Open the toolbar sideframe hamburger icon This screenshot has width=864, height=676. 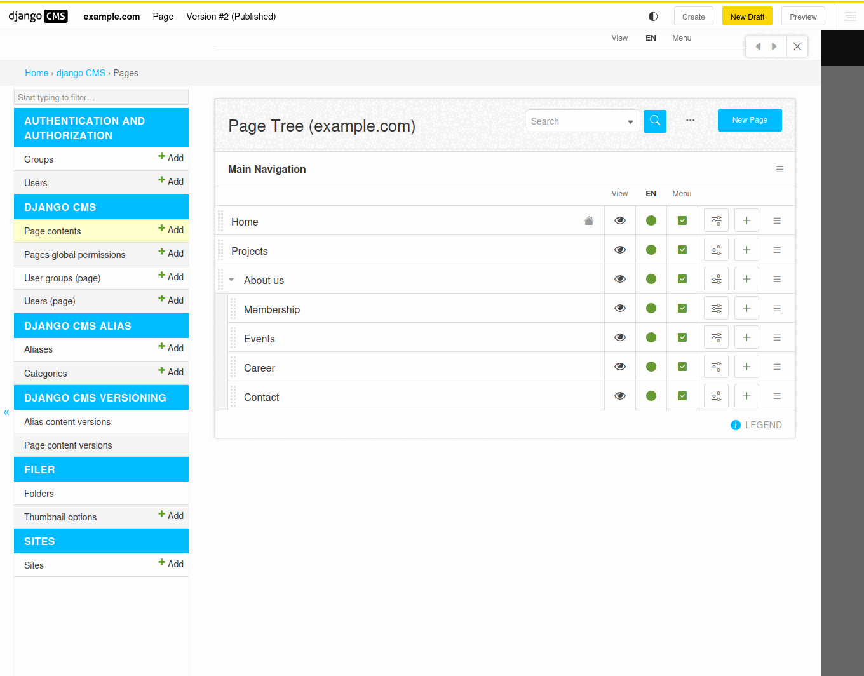click(x=850, y=17)
